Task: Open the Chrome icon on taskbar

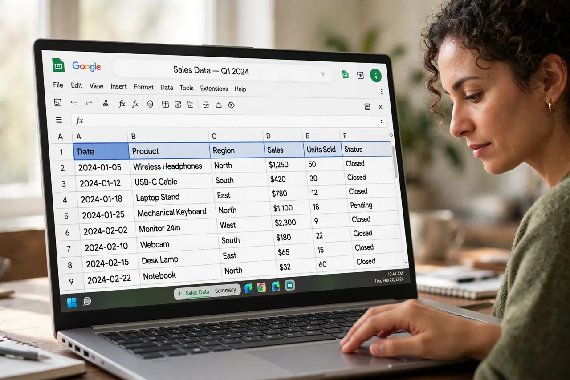Action: (x=261, y=287)
